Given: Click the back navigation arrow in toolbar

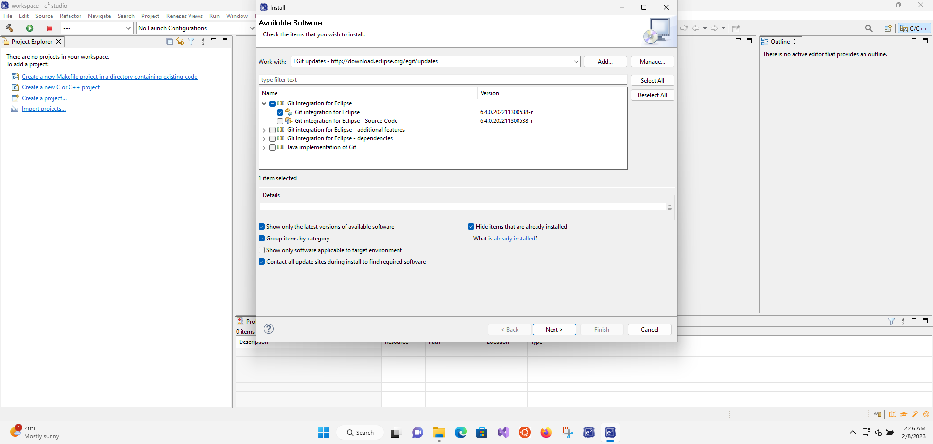Looking at the screenshot, I should pyautogui.click(x=696, y=28).
